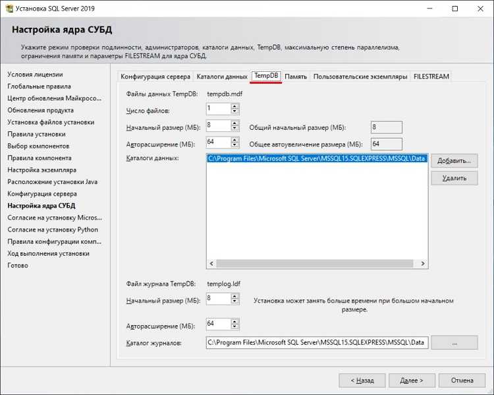Decrease data file Начальный размер spinner down

point(234,129)
